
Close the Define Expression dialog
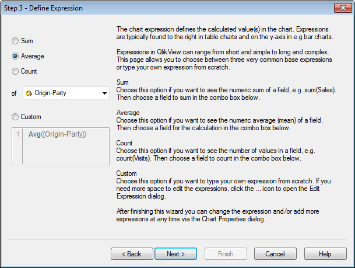(343, 8)
